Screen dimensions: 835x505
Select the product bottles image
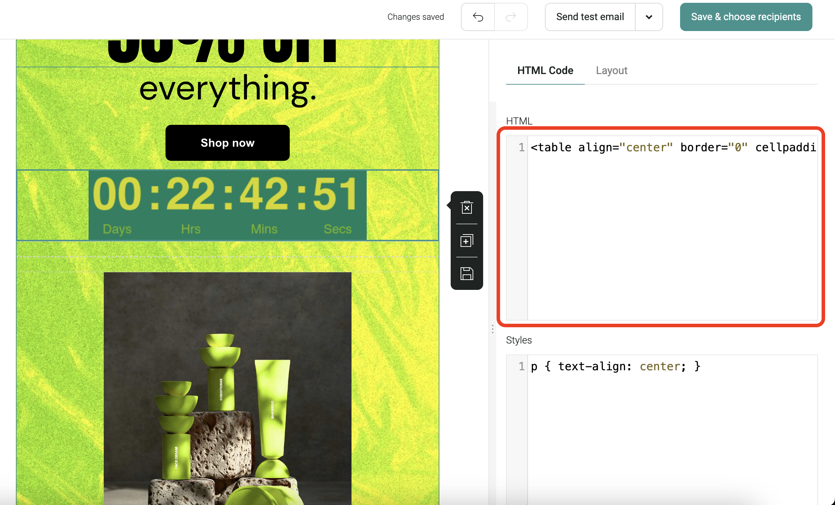[228, 388]
